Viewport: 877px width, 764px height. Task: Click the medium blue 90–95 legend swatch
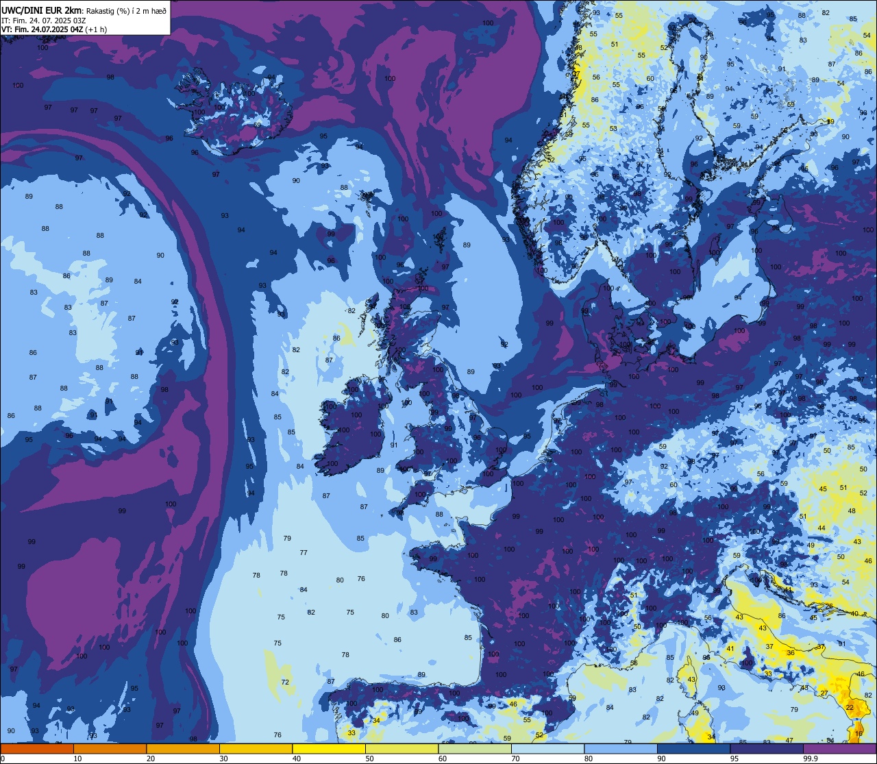click(x=693, y=748)
